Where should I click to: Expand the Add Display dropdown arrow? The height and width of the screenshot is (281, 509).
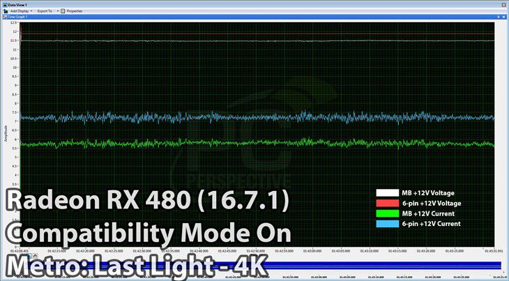pyautogui.click(x=31, y=11)
